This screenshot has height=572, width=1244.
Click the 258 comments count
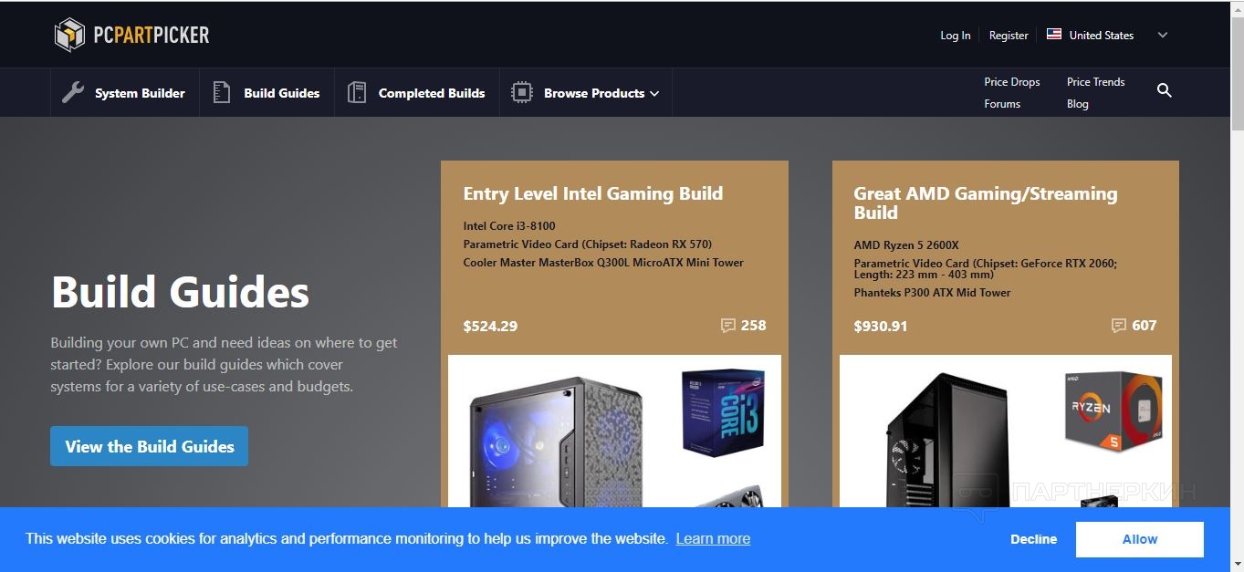click(754, 325)
